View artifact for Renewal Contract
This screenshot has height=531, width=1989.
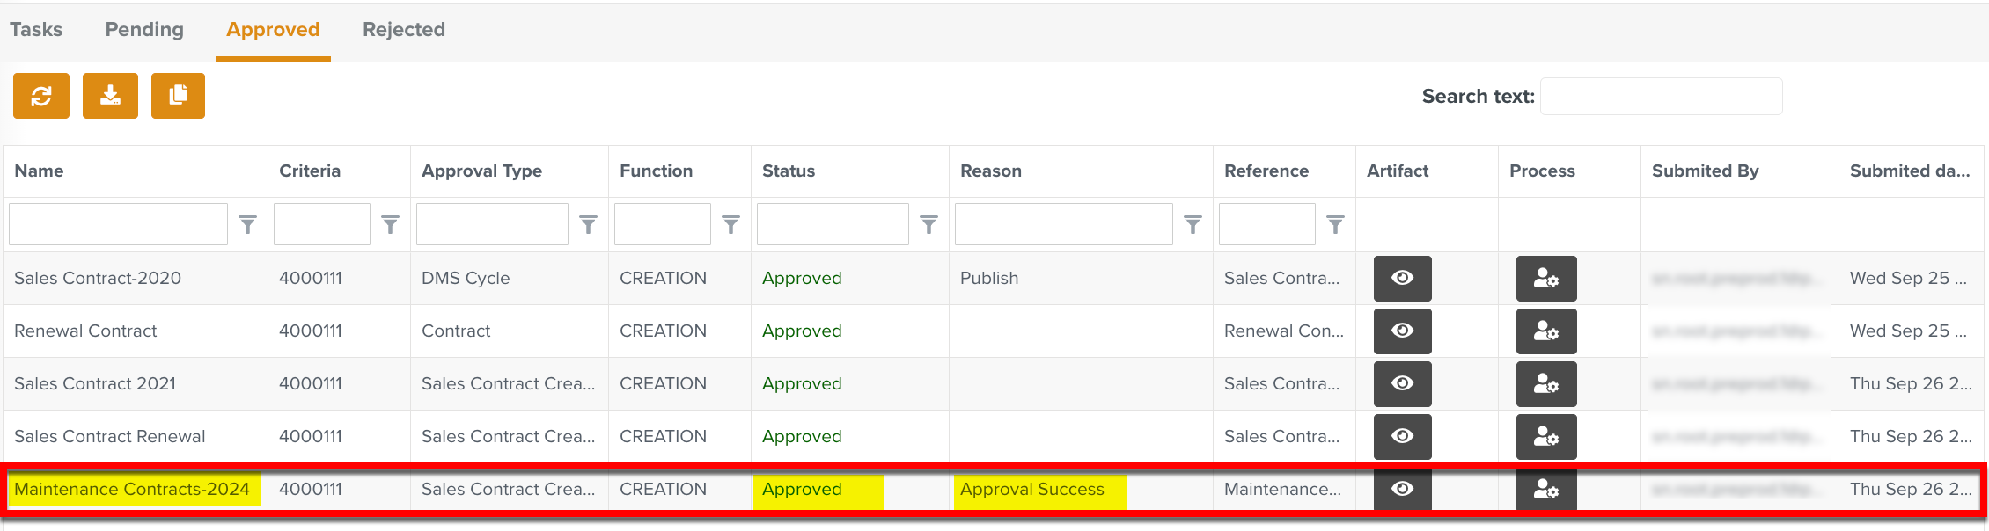click(1402, 331)
